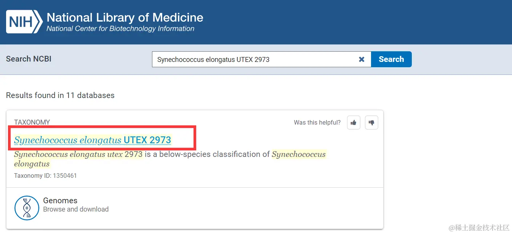Open the Genomes heading link

pyautogui.click(x=60, y=201)
